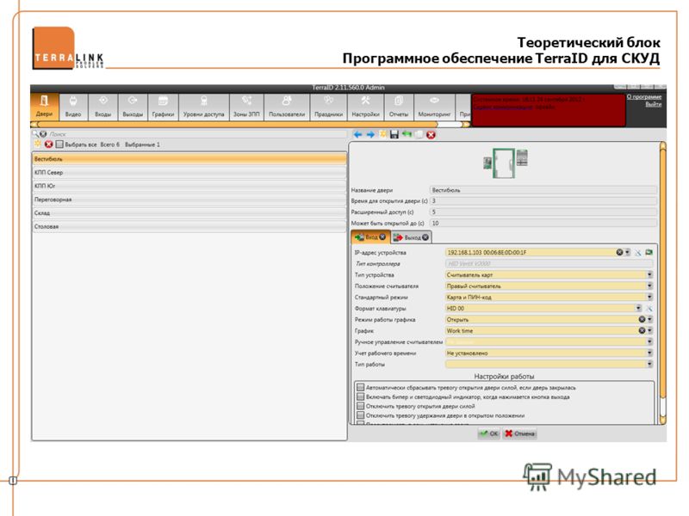Open the Выходы section
The width and height of the screenshot is (689, 516).
coord(133,106)
